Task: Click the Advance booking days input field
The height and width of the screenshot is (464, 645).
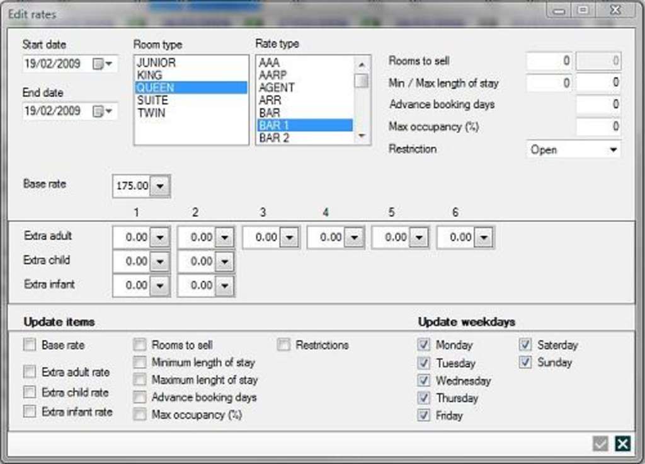Action: [x=598, y=105]
